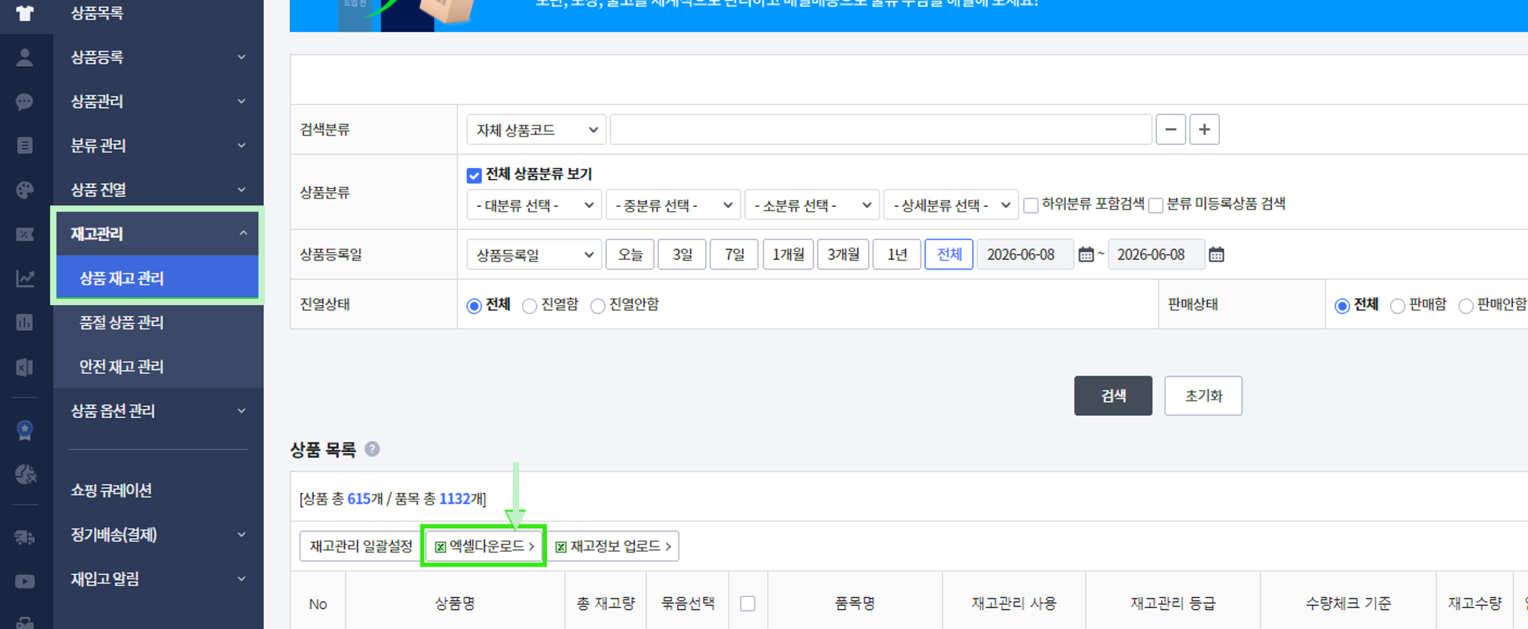Click 엑셀다운로드 button

click(x=484, y=546)
